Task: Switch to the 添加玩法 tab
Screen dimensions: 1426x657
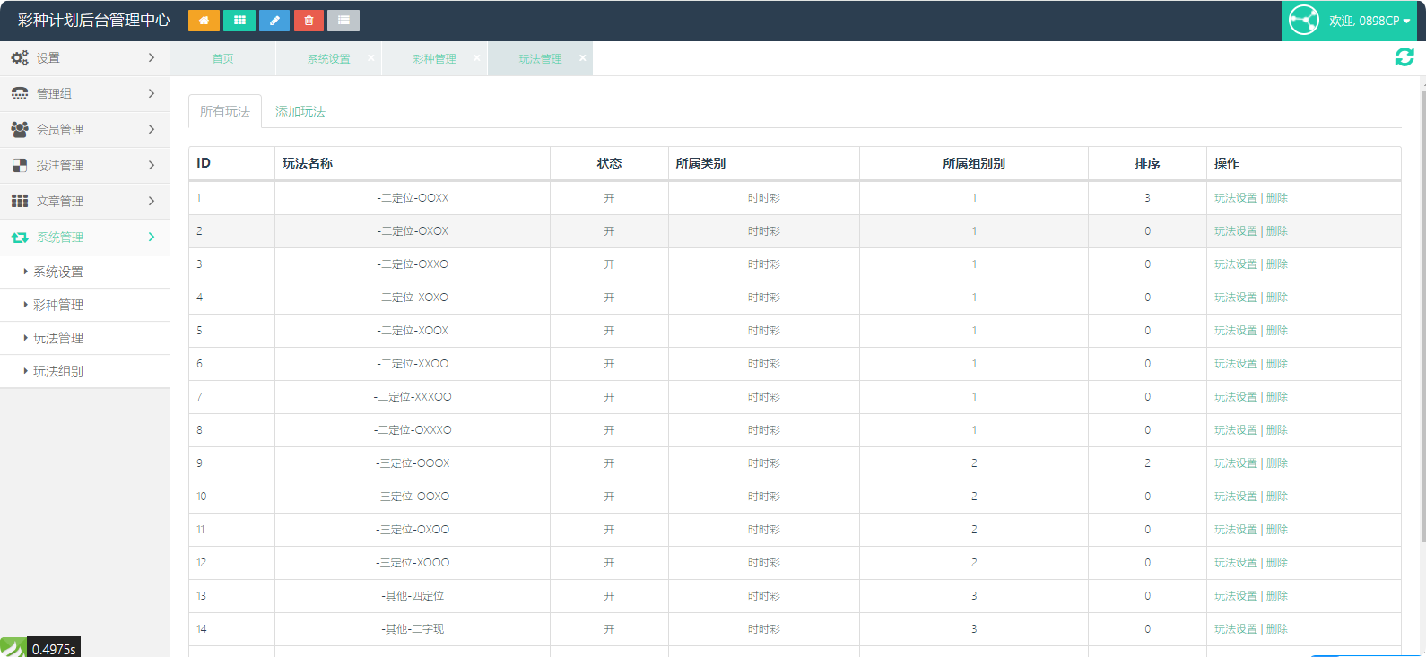Action: coord(300,112)
